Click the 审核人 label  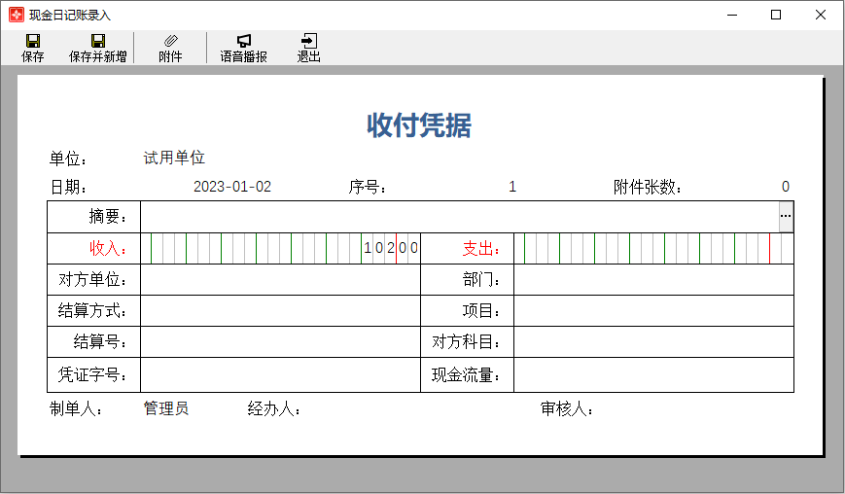tap(567, 408)
